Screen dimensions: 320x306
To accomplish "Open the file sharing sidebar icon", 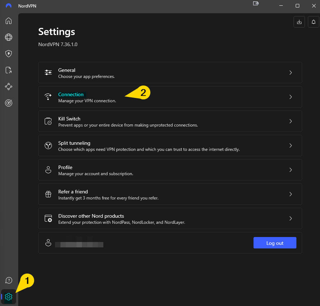I will click(x=9, y=70).
